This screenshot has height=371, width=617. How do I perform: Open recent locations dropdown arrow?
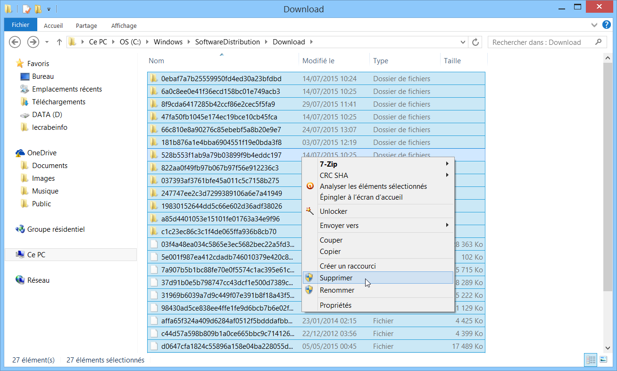click(47, 42)
